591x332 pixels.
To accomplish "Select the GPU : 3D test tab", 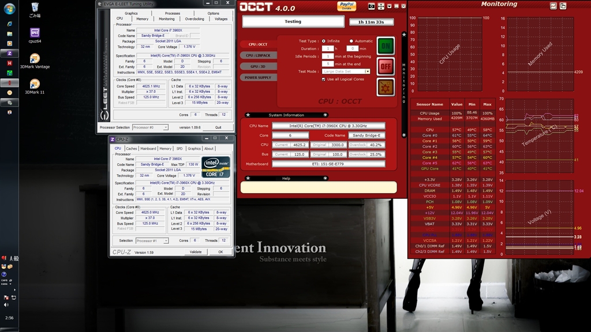I will 258,66.
